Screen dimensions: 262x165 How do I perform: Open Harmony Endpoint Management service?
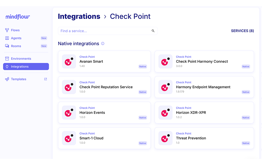[x=204, y=87]
